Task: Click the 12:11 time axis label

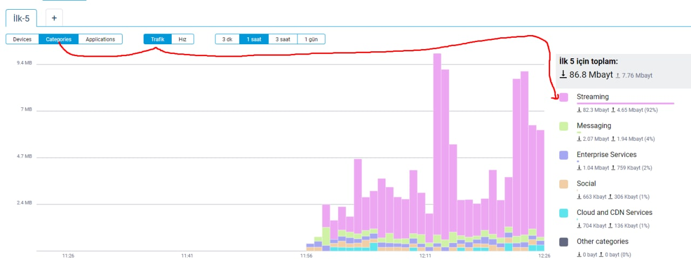Action: point(425,256)
